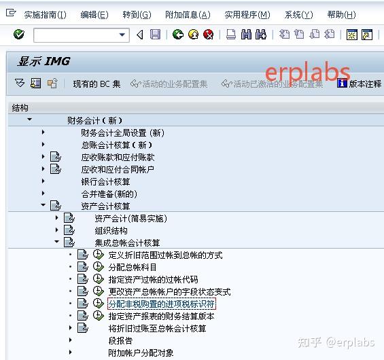
Task: Click the menu bar's leftmost system menu icon
Action: click(x=11, y=13)
